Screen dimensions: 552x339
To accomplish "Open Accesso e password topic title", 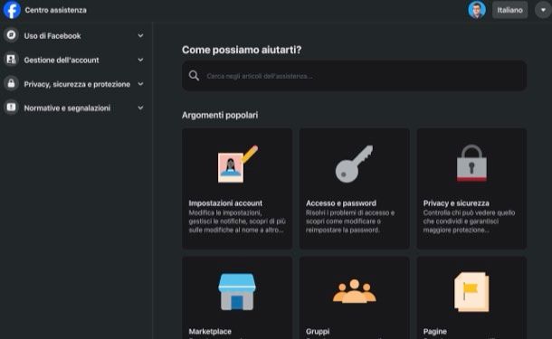I will click(x=341, y=202).
